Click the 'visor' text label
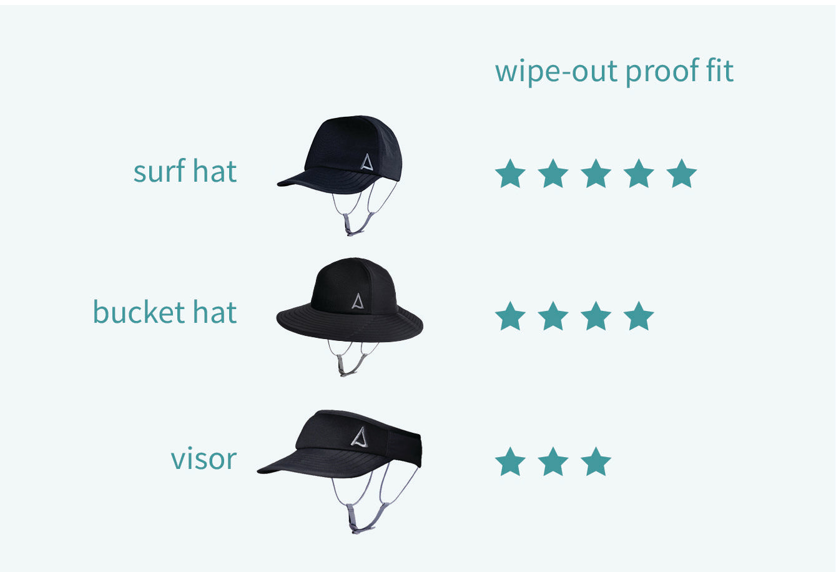The height and width of the screenshot is (572, 836). [204, 459]
